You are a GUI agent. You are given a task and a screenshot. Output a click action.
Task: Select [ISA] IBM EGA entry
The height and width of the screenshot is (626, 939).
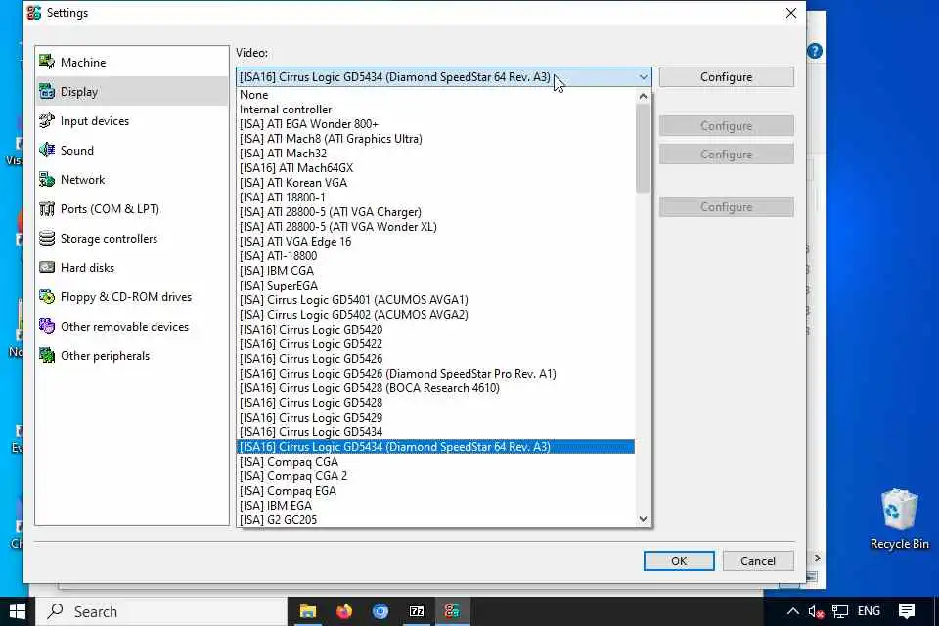point(435,506)
